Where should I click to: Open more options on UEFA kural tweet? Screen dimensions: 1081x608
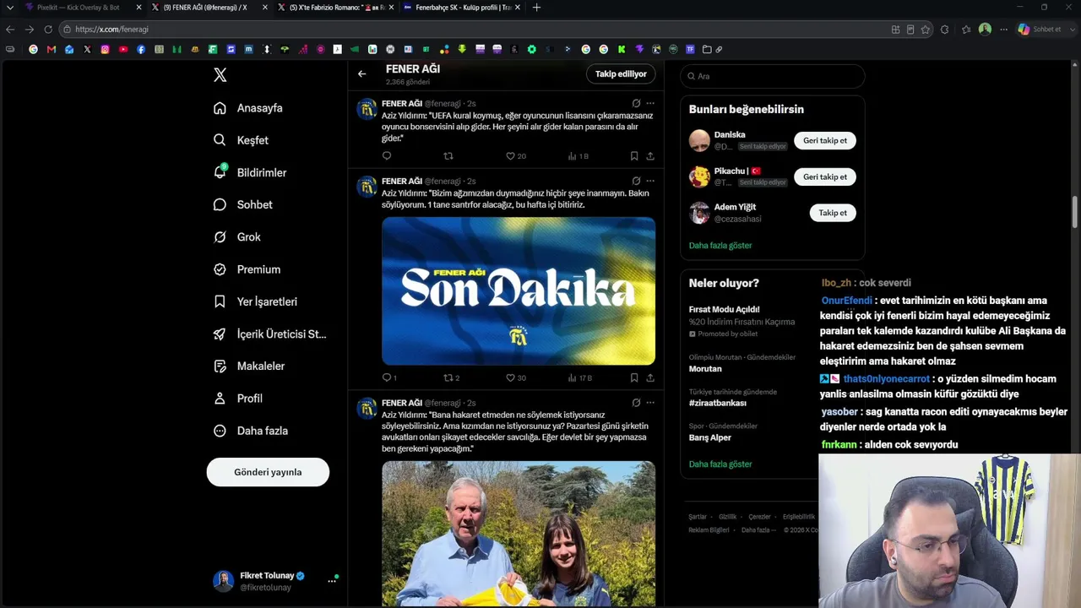(650, 104)
